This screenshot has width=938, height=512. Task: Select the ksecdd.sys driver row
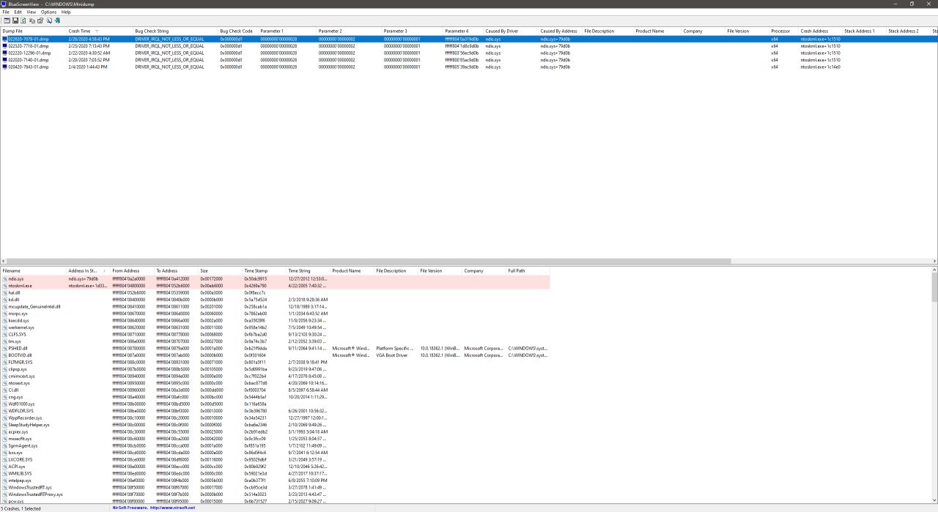pyautogui.click(x=275, y=321)
